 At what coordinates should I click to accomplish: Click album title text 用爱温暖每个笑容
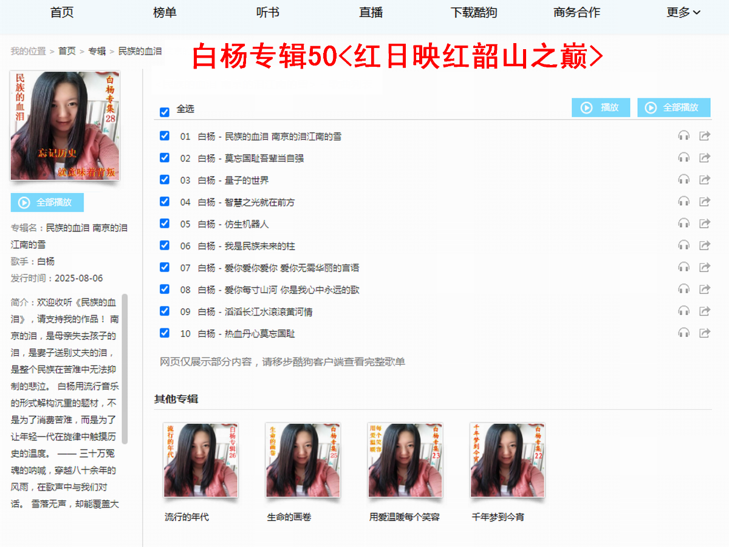tap(405, 517)
